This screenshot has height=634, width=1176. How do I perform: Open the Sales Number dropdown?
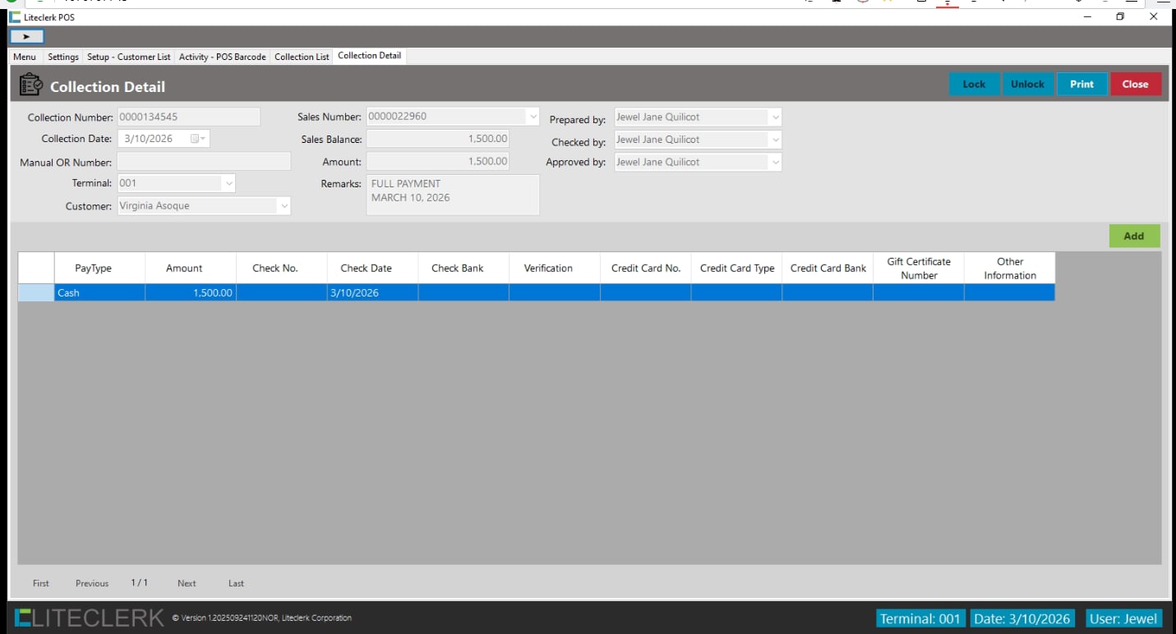pos(533,117)
